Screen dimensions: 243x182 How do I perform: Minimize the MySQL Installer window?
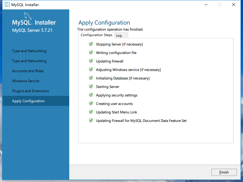pos(206,5)
